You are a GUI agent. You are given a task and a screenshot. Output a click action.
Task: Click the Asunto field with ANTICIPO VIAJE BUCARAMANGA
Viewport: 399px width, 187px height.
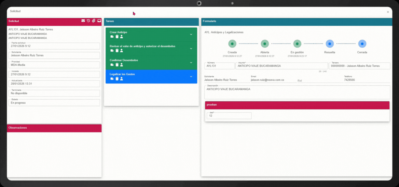[x=282, y=66]
